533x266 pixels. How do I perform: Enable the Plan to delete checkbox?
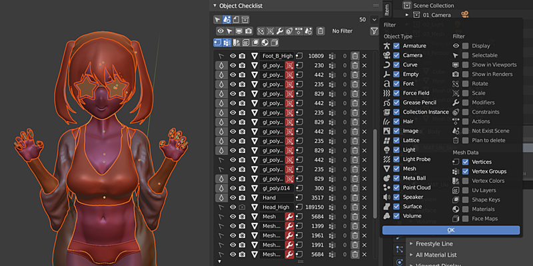(x=465, y=140)
